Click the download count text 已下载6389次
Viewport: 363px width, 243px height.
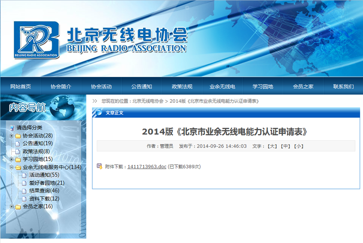click(x=184, y=167)
